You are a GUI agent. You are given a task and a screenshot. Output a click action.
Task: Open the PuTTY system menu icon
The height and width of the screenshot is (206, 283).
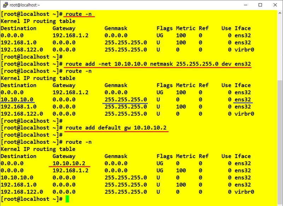coord(5,5)
